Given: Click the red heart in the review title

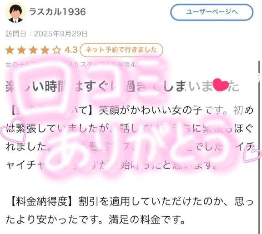Looking at the screenshot, I should 221,85.
